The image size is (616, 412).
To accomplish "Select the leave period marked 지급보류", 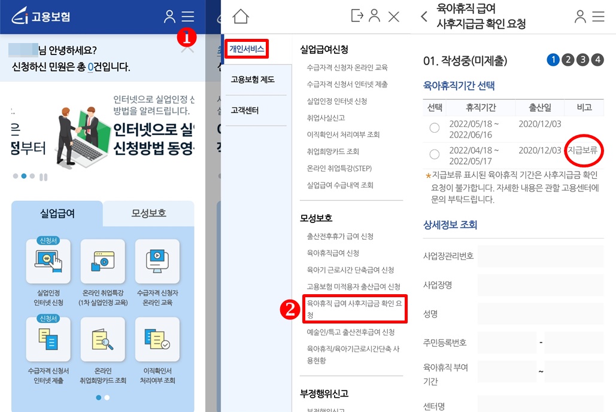I will point(435,154).
